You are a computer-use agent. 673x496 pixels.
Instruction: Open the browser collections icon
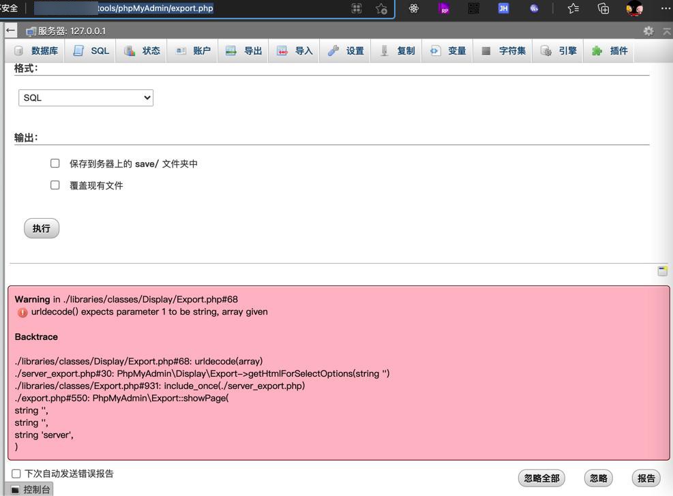pos(603,8)
